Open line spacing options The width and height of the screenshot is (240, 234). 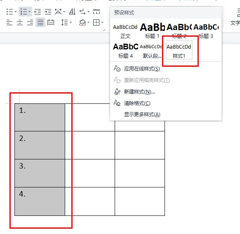(x=64, y=23)
